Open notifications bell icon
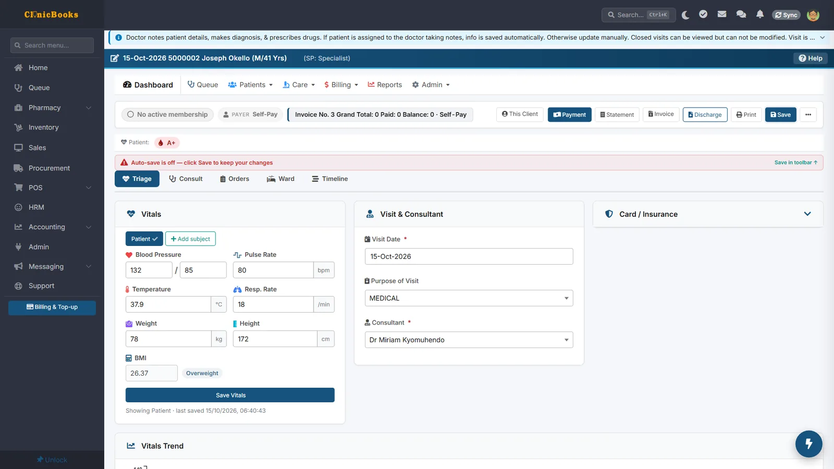This screenshot has height=469, width=834. pyautogui.click(x=760, y=15)
